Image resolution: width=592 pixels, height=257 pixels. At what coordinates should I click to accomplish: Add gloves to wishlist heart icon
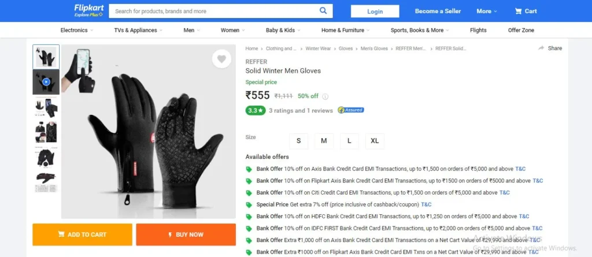pos(221,59)
